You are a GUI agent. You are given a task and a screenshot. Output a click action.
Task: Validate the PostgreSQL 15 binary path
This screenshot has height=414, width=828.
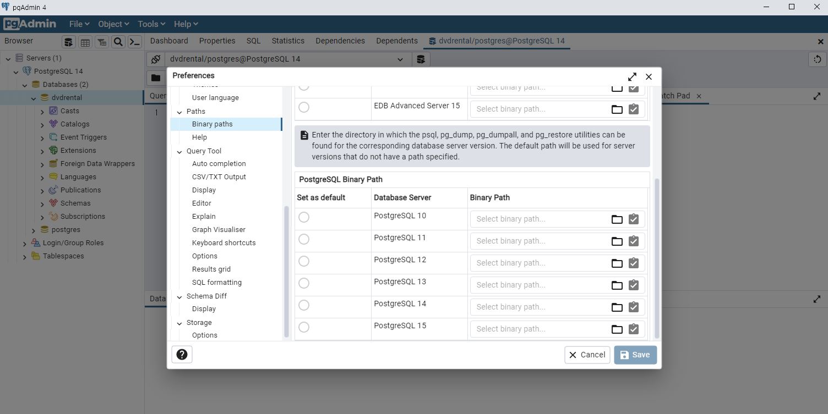(x=634, y=329)
